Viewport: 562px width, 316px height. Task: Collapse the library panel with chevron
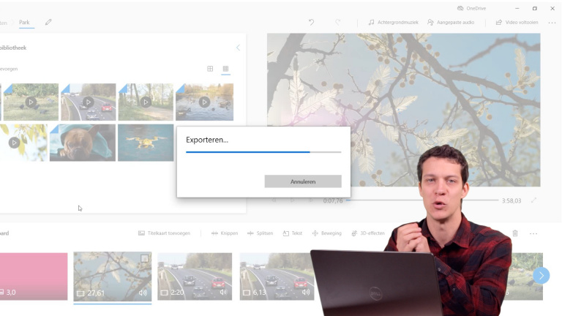pos(238,48)
